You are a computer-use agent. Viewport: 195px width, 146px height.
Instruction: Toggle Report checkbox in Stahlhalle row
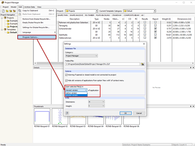point(155,35)
